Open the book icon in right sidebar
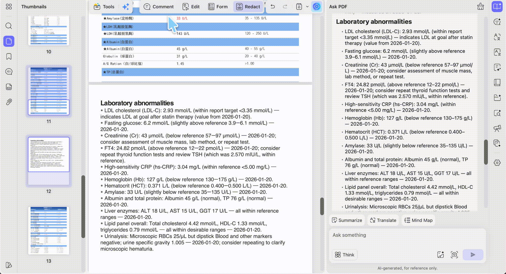 coord(497,82)
